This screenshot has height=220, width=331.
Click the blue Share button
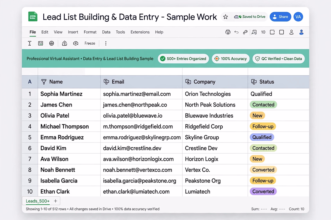click(280, 17)
